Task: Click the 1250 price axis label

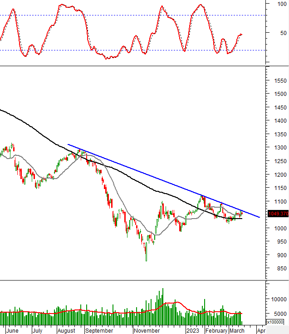Action: coord(280,161)
